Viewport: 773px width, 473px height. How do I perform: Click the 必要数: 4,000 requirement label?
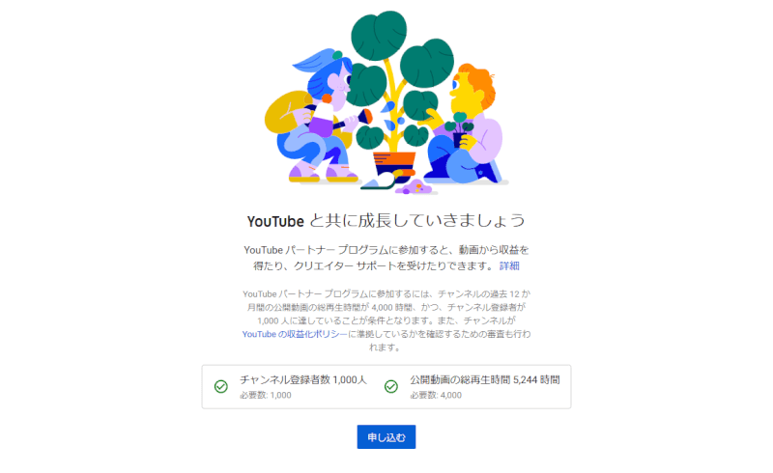click(436, 395)
